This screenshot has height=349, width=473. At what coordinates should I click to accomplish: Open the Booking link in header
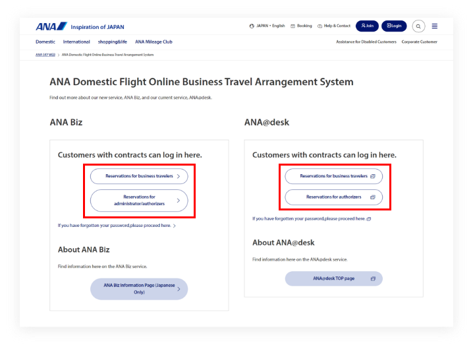pyautogui.click(x=302, y=26)
